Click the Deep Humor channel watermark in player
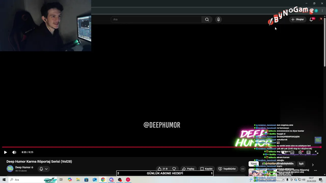326x183 pixels. pyautogui.click(x=318, y=140)
